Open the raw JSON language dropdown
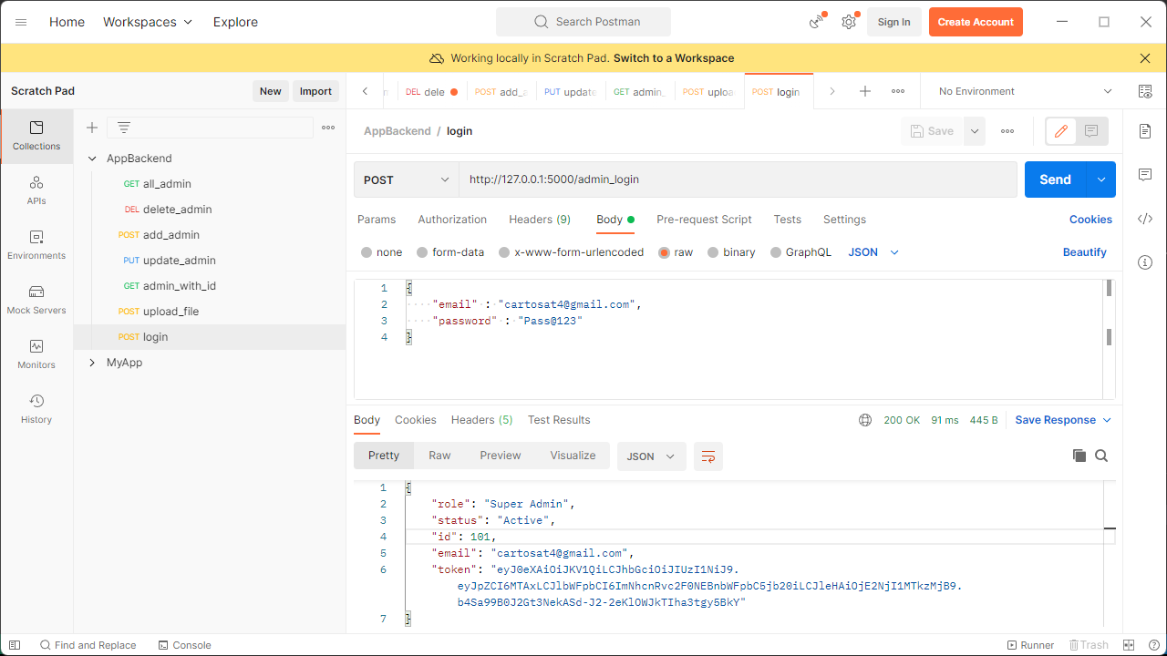This screenshot has height=656, width=1167. [x=873, y=252]
